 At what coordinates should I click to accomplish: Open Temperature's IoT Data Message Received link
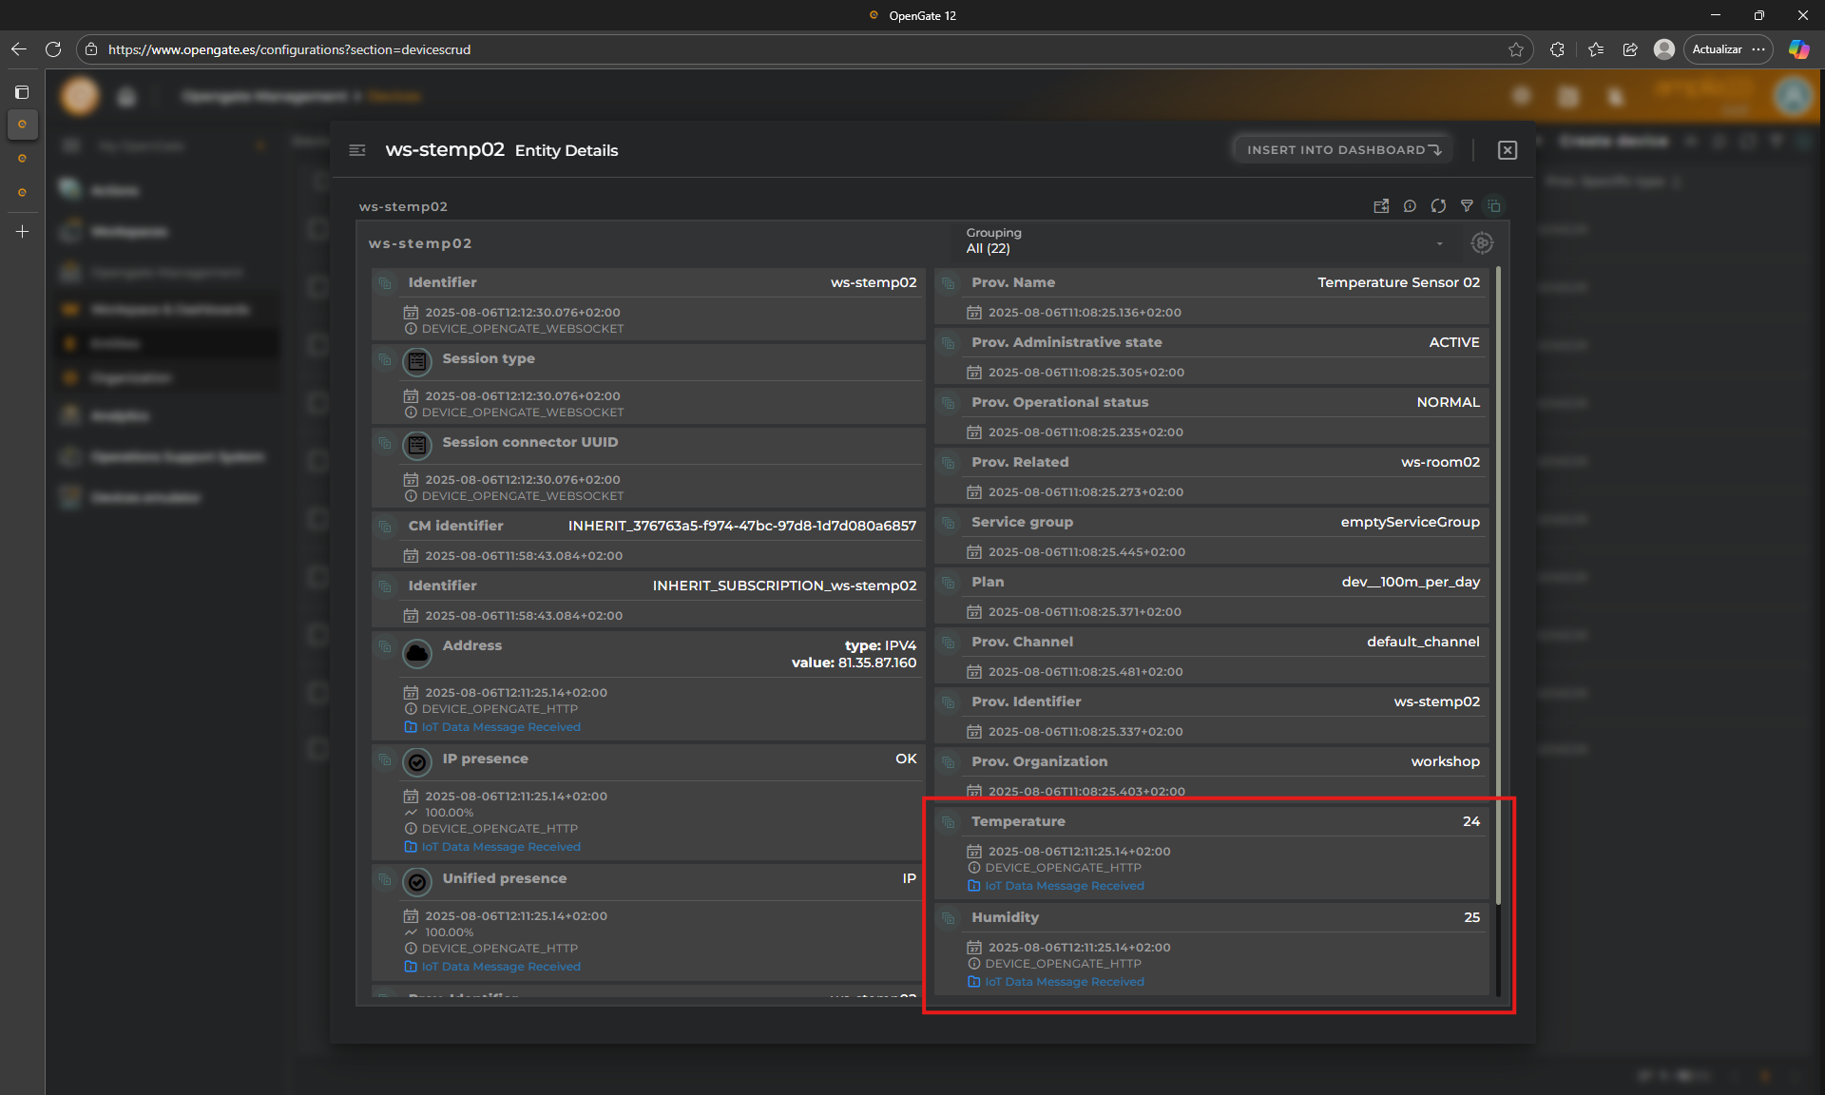click(1064, 886)
